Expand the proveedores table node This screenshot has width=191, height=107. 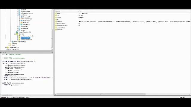(17, 26)
